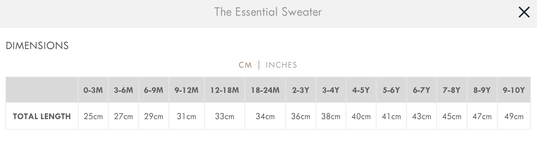Click the 3-6M size column header
This screenshot has width=537, height=164.
point(123,90)
